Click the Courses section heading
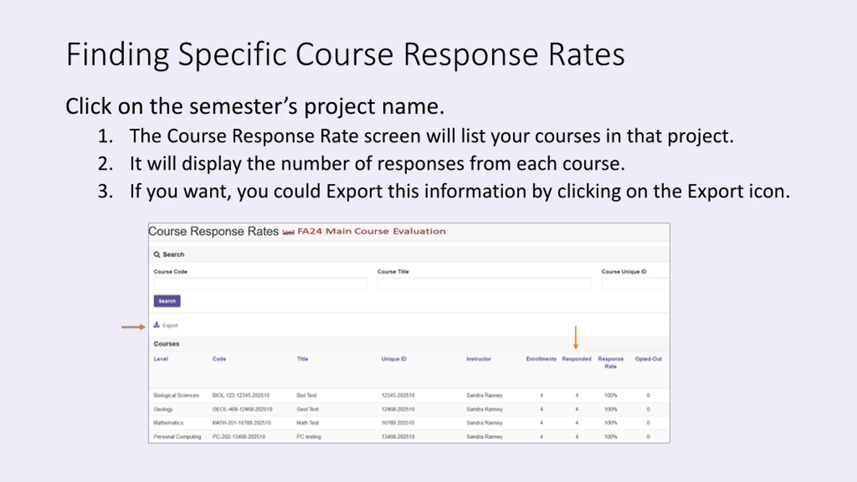 (166, 344)
